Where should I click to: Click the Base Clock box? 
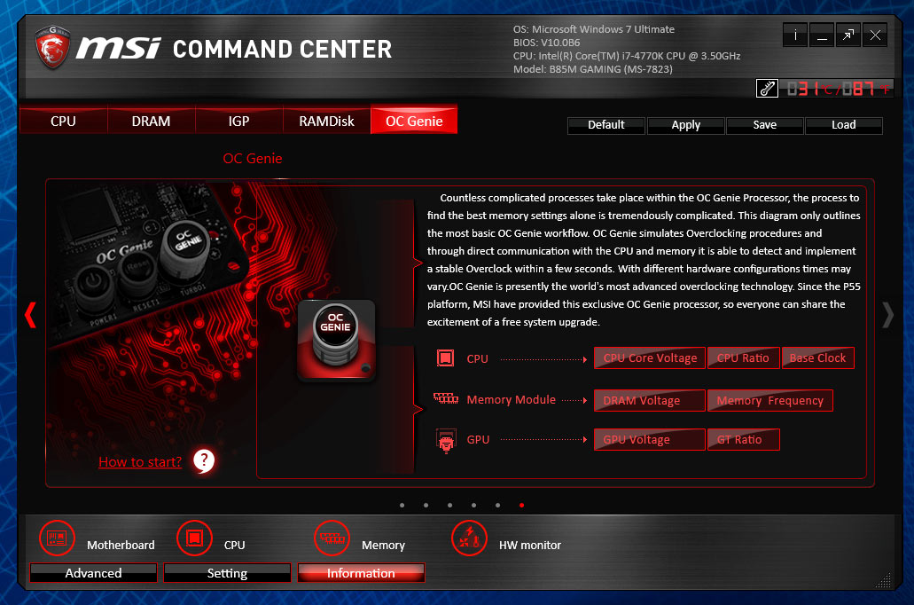(x=818, y=357)
